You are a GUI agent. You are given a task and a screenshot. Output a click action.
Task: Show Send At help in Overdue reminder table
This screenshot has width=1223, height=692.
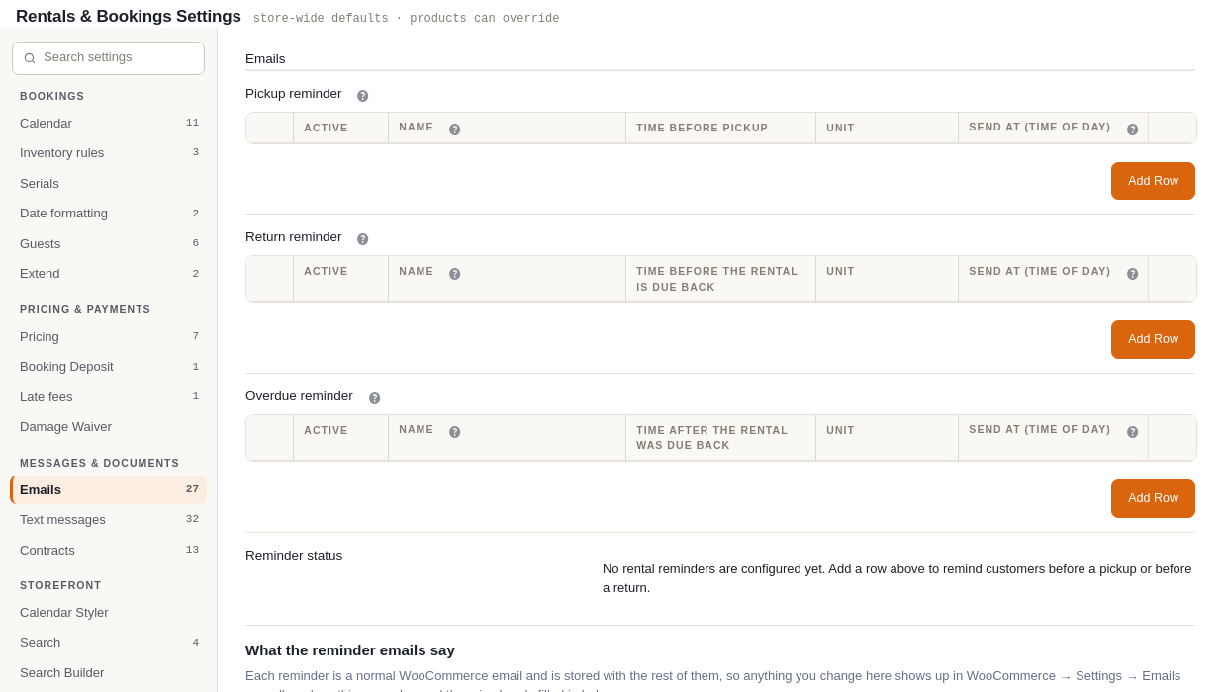(1133, 432)
